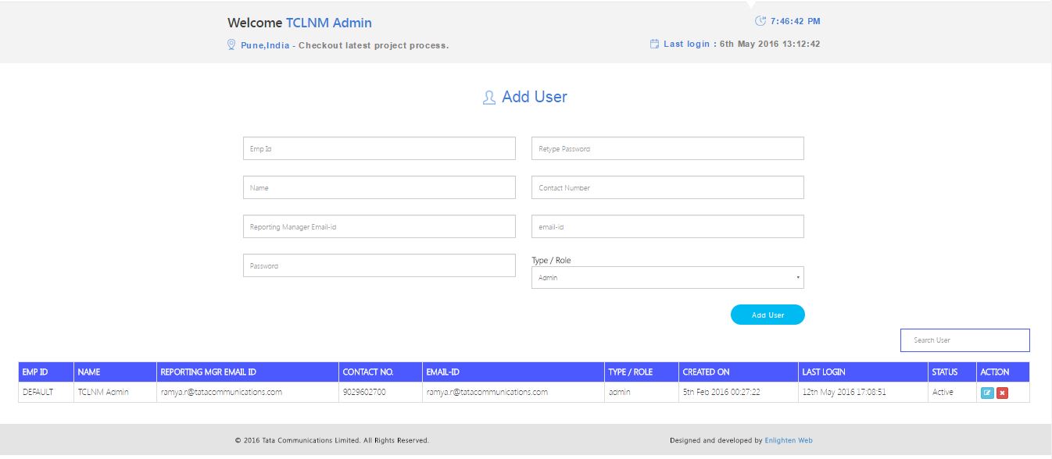The image size is (1052, 459).
Task: Click the calendar icon beside Last login
Action: (654, 44)
